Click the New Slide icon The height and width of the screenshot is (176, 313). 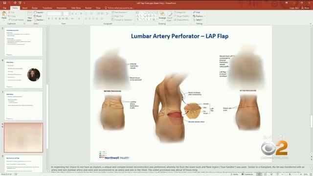tap(29, 14)
